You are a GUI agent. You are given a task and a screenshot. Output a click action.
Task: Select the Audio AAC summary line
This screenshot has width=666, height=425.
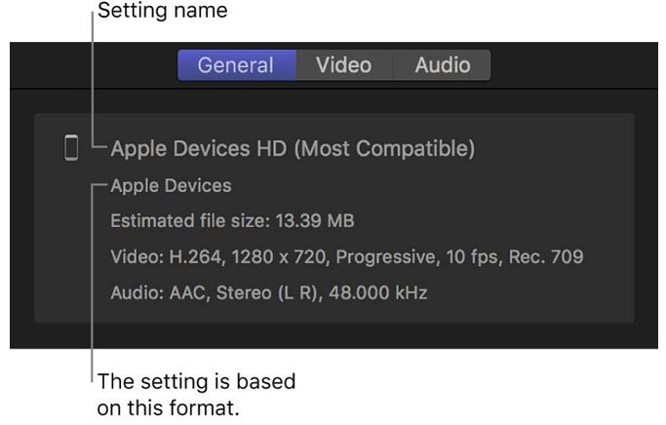pyautogui.click(x=269, y=292)
